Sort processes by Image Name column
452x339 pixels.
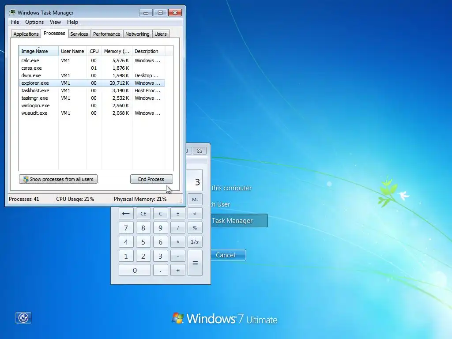(39, 51)
